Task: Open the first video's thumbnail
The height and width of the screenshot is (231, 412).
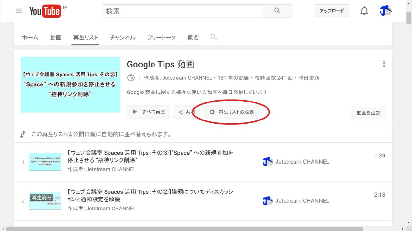Action: click(45, 162)
